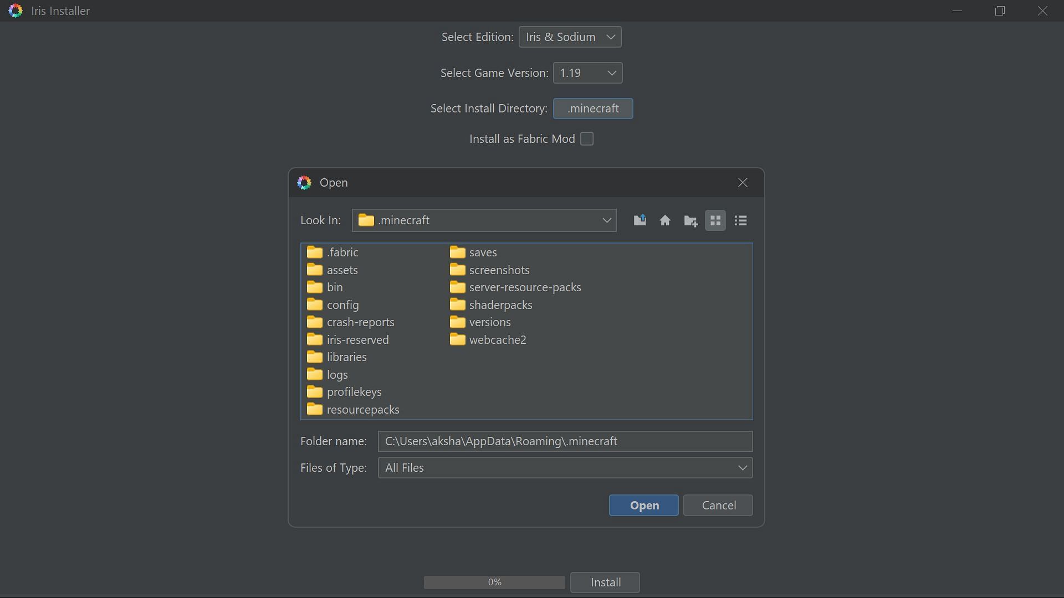
Task: Click the grid view icon in file browser
Action: 715,220
